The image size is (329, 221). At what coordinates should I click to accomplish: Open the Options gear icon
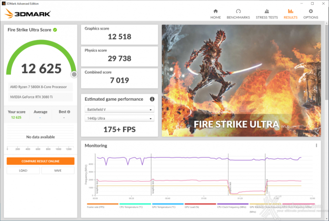[x=311, y=11]
